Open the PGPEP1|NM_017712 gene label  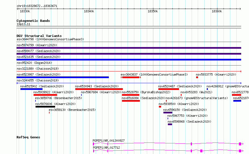[106, 148]
